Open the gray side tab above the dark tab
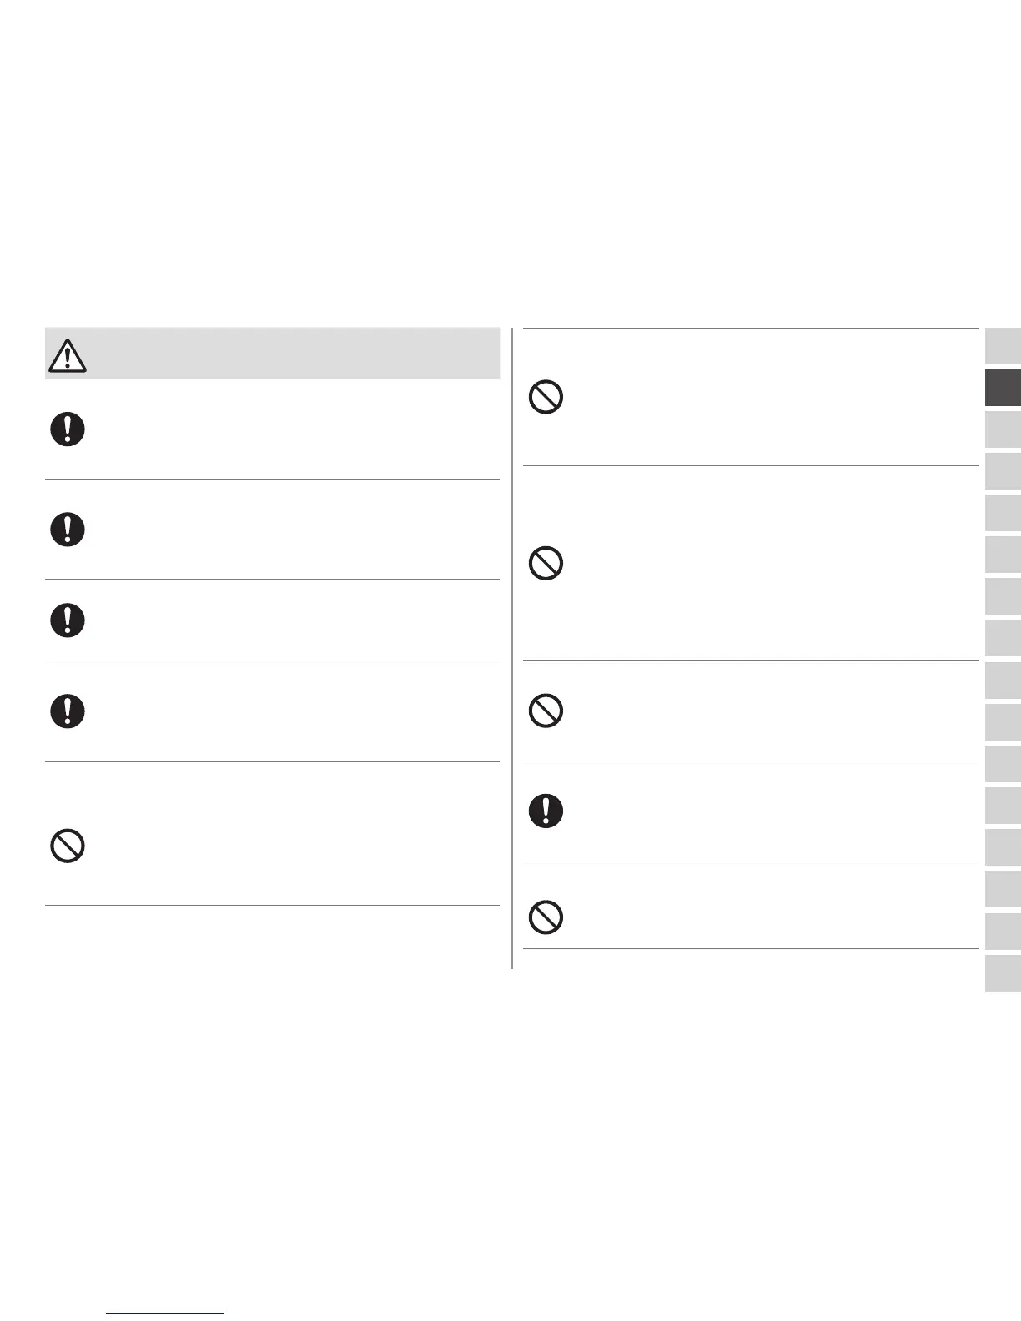The height and width of the screenshot is (1321, 1021). coord(1003,346)
